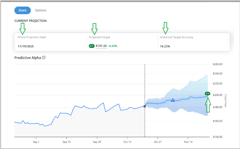Image resolution: width=240 pixels, height=149 pixels.
Task: Click green arrow above Historical Target Accuracy
Action: [165, 28]
